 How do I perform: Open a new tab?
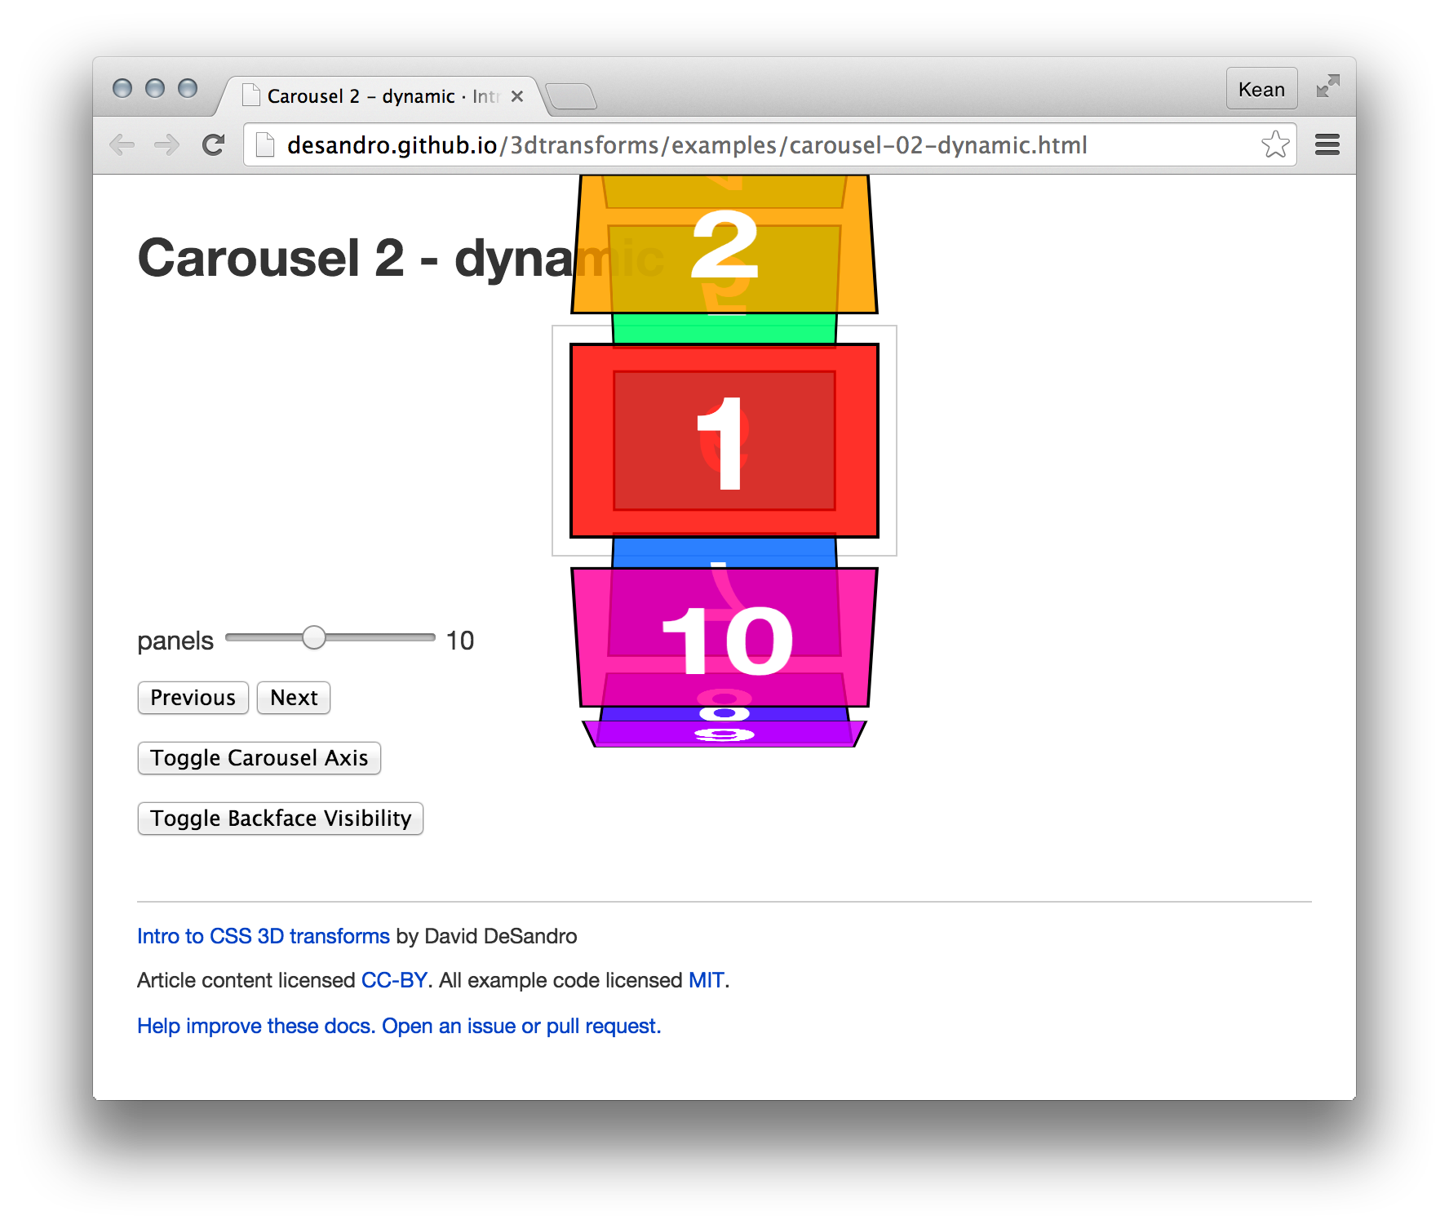coord(572,97)
